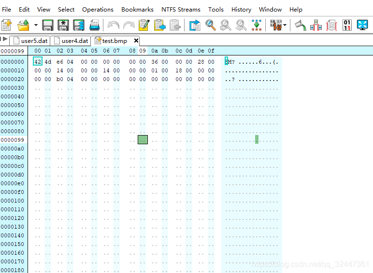Image resolution: width=373 pixels, height=273 pixels.
Task: Click the BM? text in ASCII pane
Action: pos(230,62)
